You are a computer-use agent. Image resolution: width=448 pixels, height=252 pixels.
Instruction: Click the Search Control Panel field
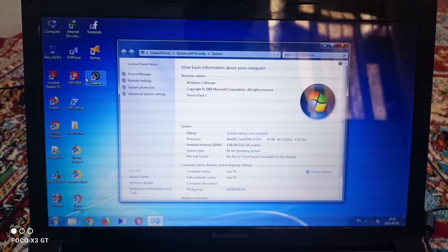(315, 55)
